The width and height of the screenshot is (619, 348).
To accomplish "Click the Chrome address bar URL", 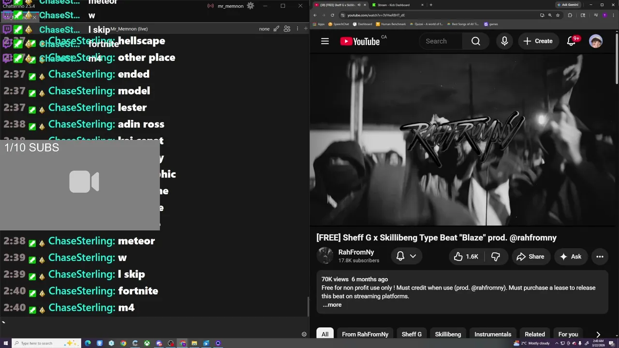I will (376, 15).
